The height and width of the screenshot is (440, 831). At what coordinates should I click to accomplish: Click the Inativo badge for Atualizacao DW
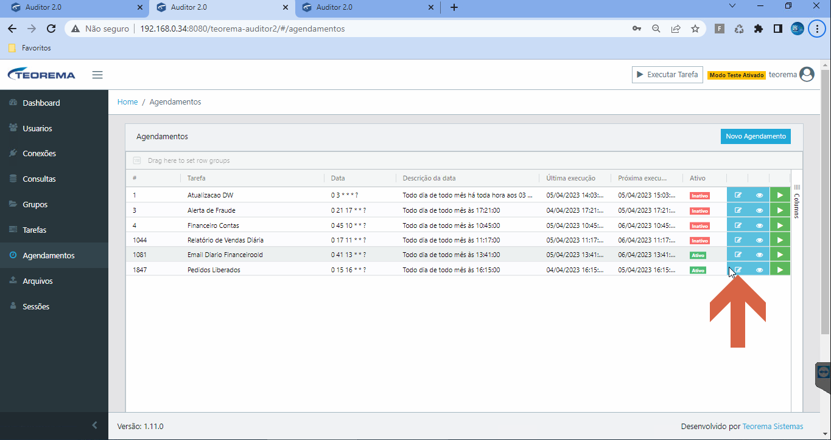tap(700, 196)
